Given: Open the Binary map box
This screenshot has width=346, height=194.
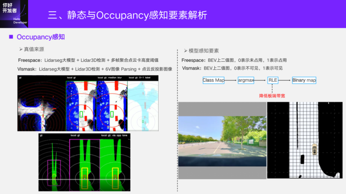Looking at the screenshot, I should pyautogui.click(x=304, y=80).
